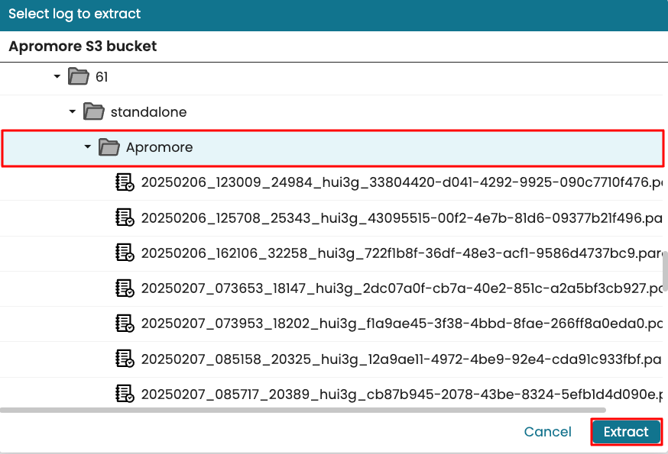Click log icon for file 20250207_073953_18202

(x=125, y=323)
